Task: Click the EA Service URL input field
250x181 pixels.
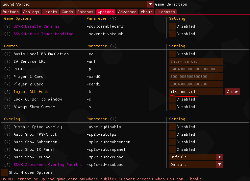Action: click(196, 61)
